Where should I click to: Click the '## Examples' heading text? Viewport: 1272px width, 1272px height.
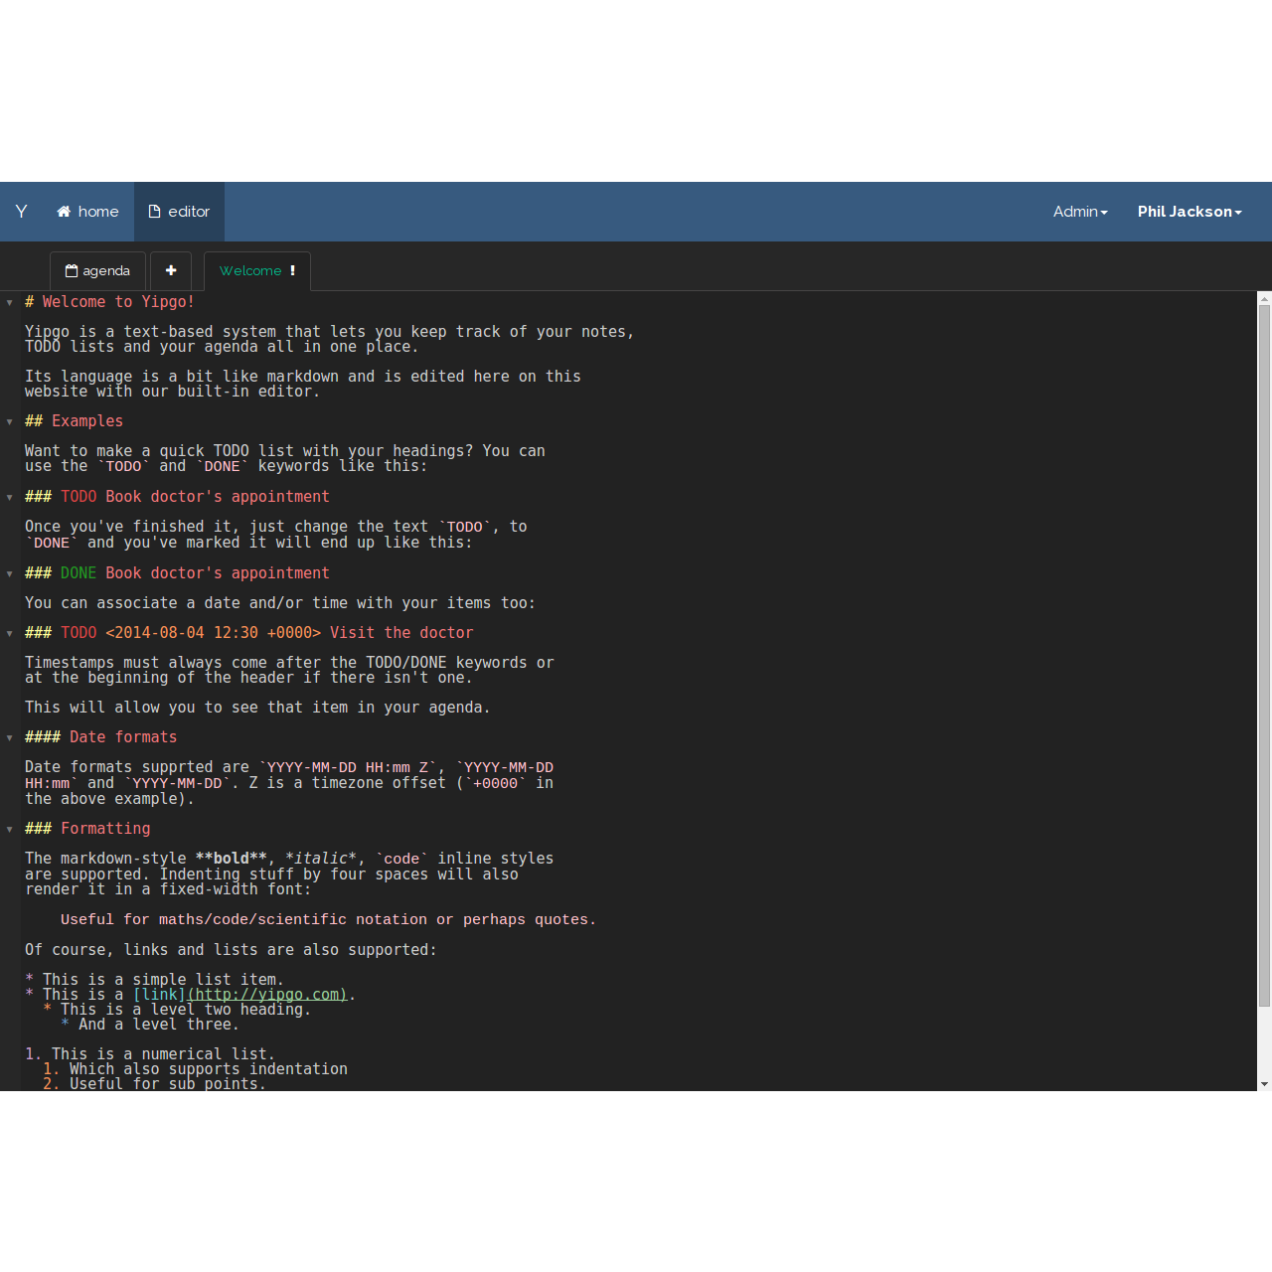[74, 421]
